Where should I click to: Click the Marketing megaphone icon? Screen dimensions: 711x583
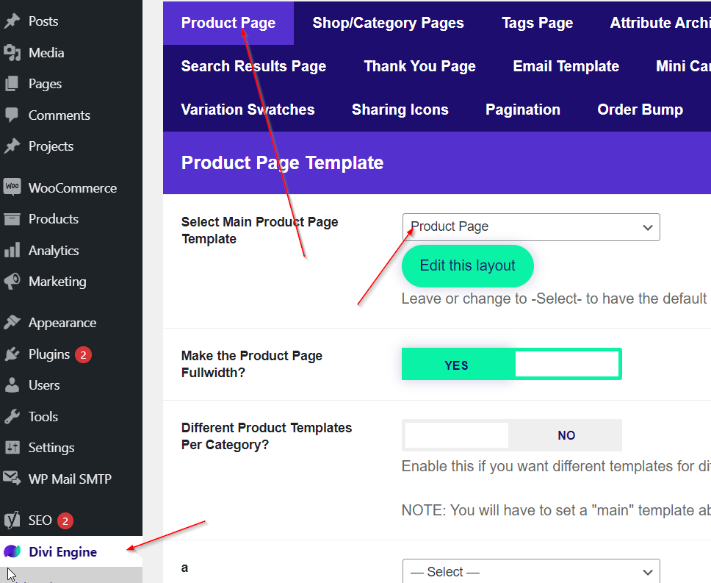pos(12,282)
